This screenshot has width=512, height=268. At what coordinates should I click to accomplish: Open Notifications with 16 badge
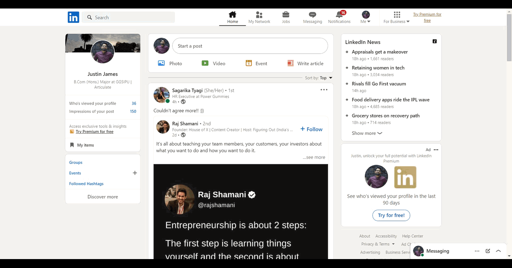[x=340, y=17]
